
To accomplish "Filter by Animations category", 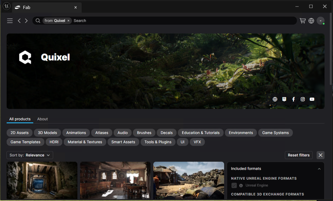I will click(x=76, y=133).
